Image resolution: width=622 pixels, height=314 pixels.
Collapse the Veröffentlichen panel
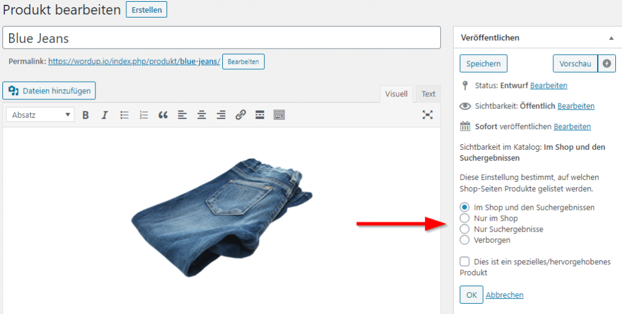[611, 38]
